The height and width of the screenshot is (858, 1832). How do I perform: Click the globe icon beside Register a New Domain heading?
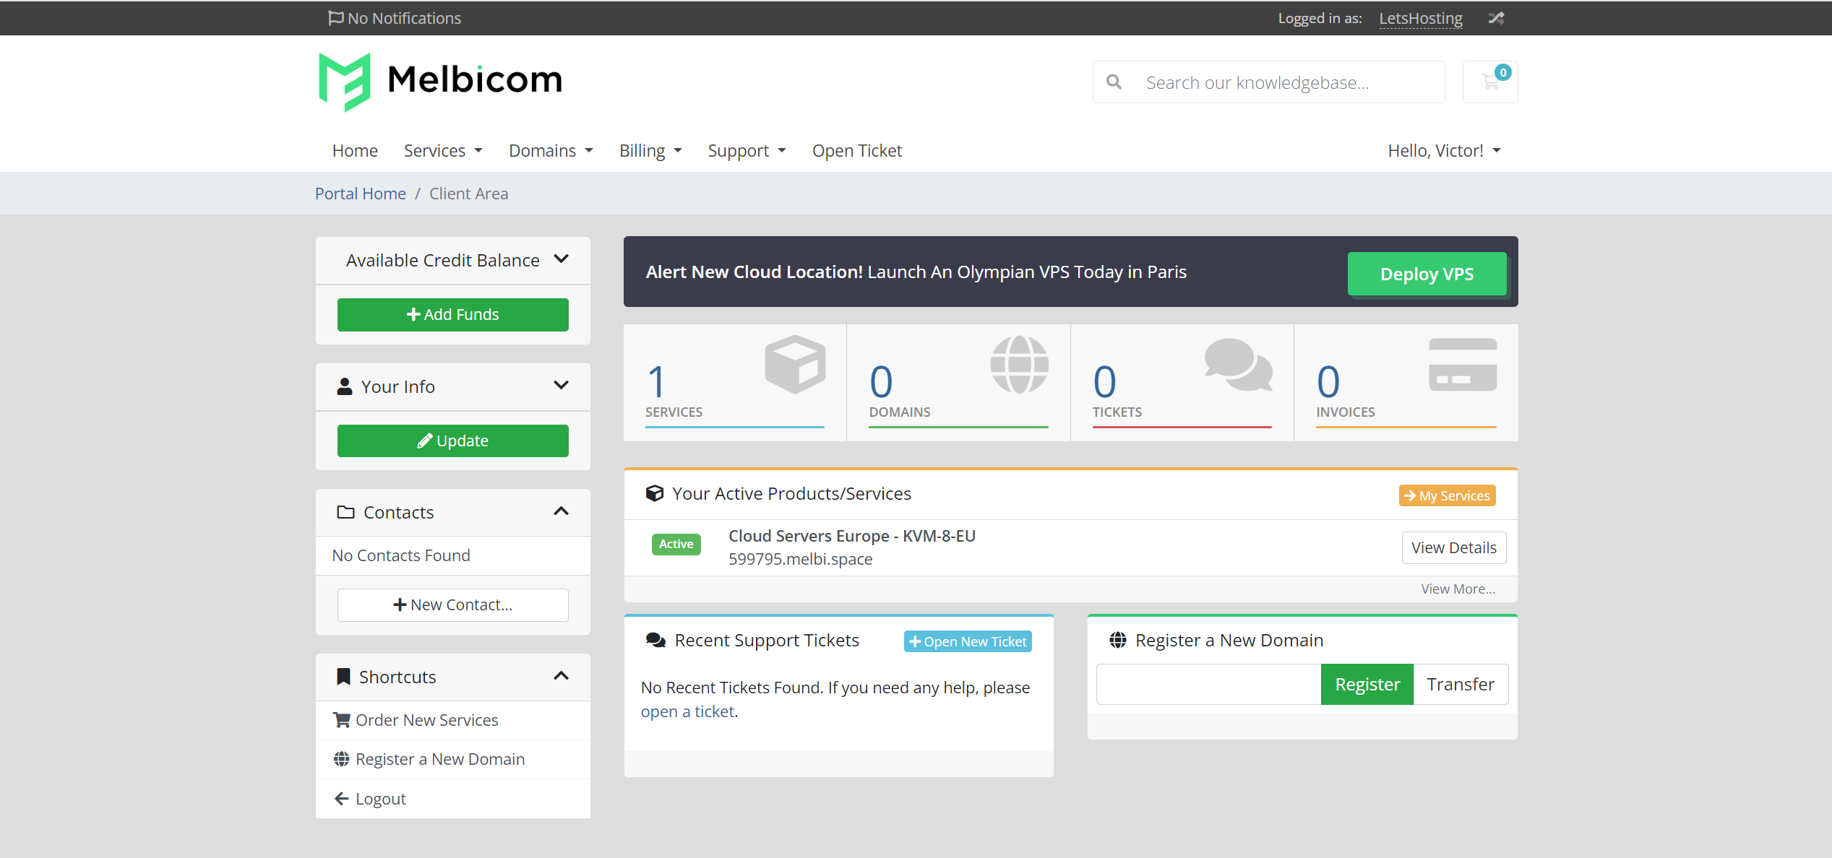[x=1118, y=640]
